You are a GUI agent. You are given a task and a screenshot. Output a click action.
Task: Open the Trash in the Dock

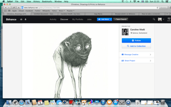[163, 102]
